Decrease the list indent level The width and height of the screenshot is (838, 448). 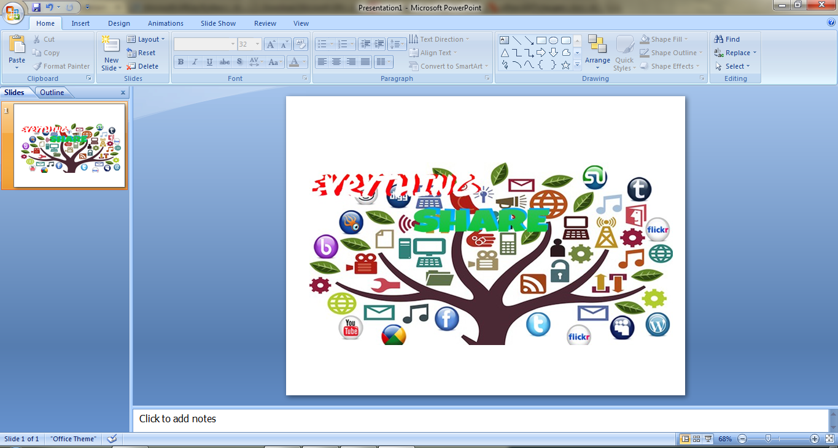pos(365,44)
